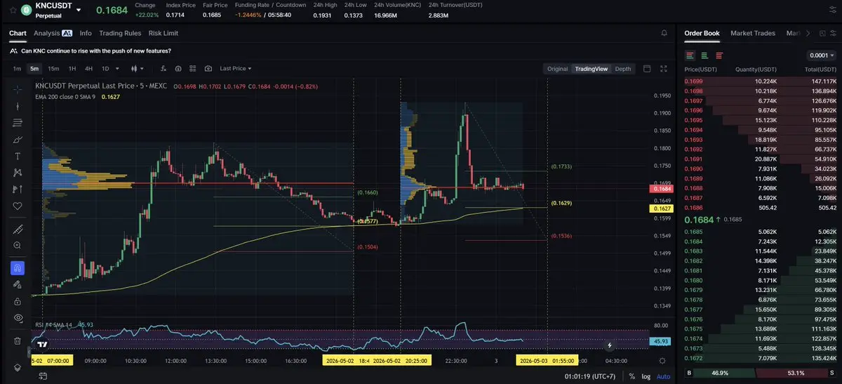Toggle Auto scale on chart

pyautogui.click(x=662, y=376)
